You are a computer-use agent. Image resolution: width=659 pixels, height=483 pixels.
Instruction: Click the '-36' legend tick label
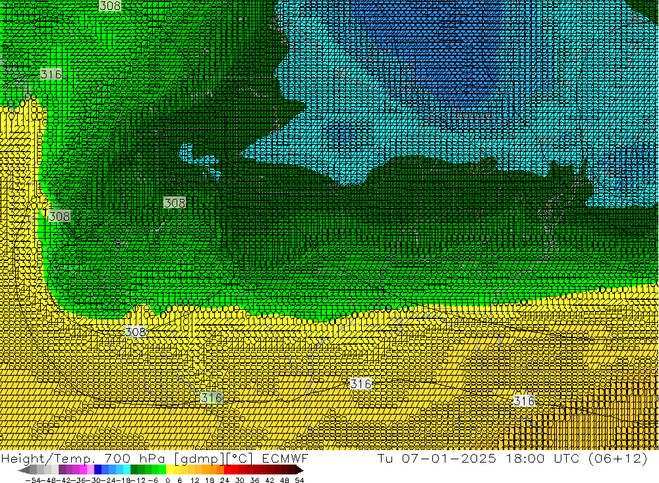(78, 480)
